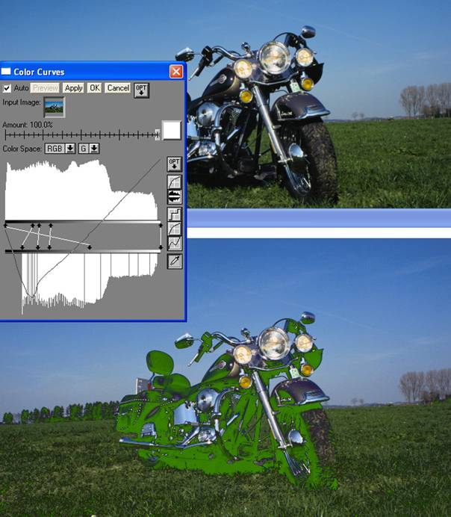Select the curve icon below the stair-step icon
The image size is (451, 517).
(174, 229)
